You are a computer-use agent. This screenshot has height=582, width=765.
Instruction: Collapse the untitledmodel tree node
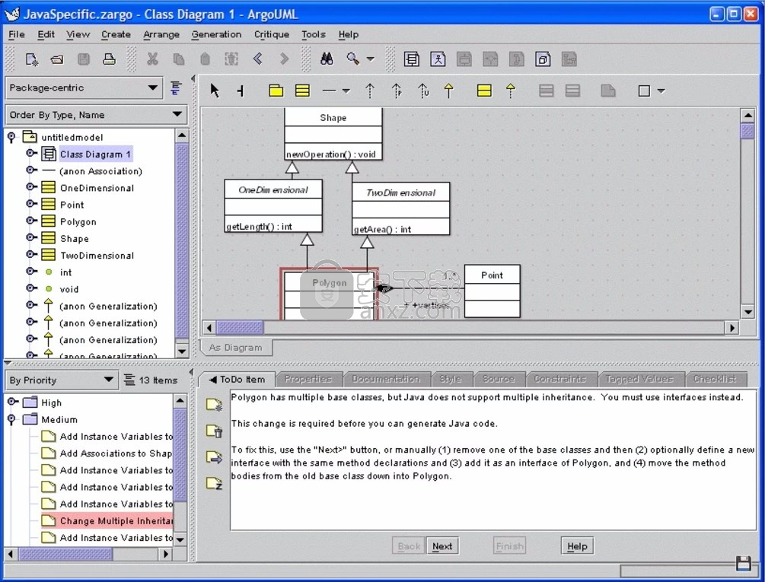pos(11,138)
